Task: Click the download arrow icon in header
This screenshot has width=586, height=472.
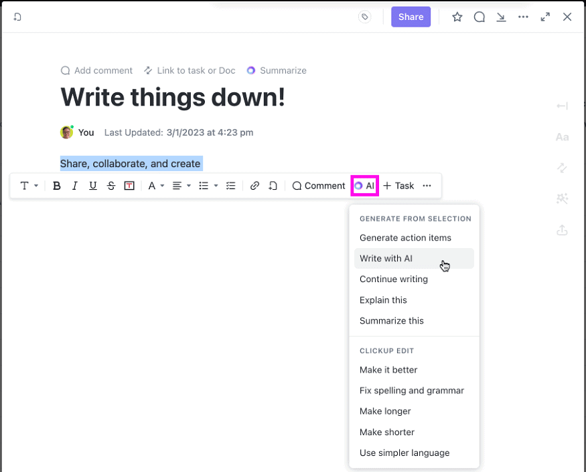Action: click(501, 17)
